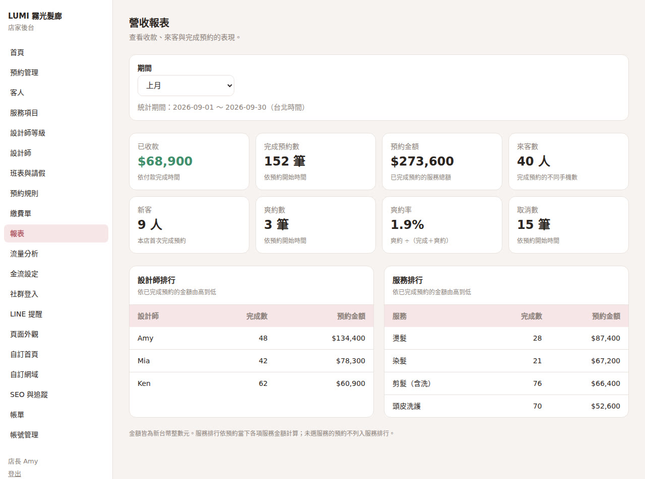This screenshot has height=479, width=645.
Task: Open 帳單 in the sidebar
Action: [x=56, y=415]
